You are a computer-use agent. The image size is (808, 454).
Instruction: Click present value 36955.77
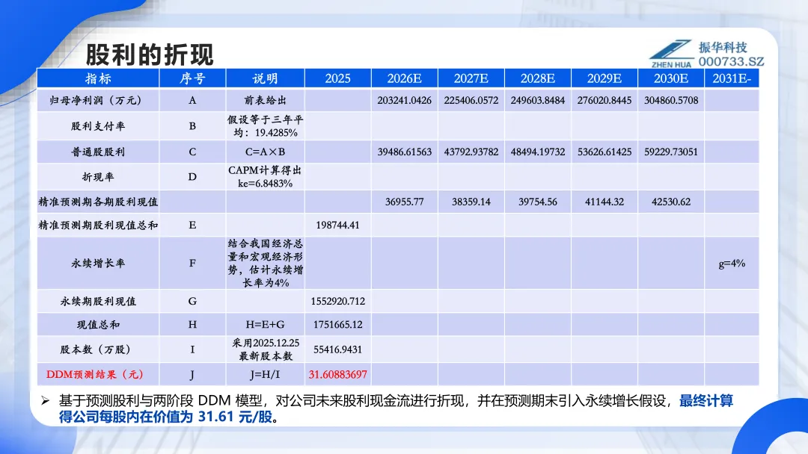pos(405,202)
